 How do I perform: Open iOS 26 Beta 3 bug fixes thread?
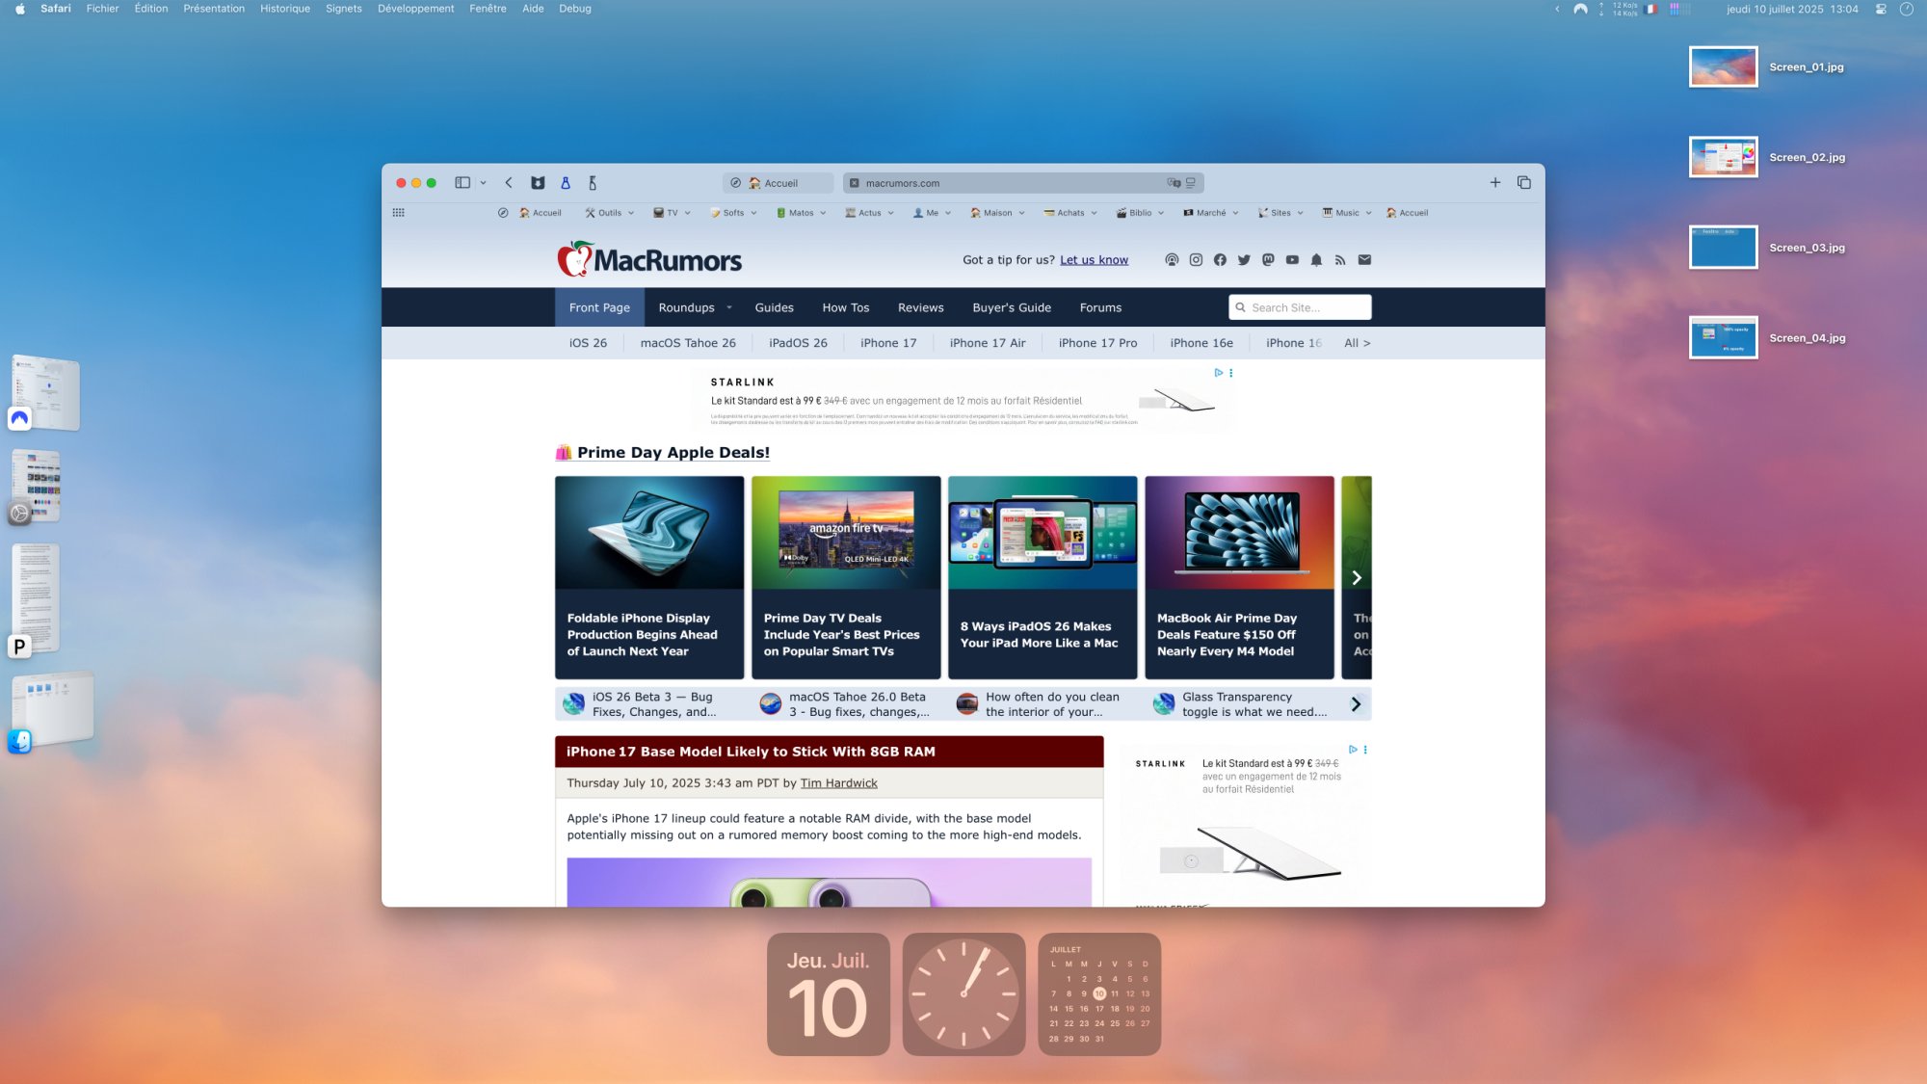[652, 704]
